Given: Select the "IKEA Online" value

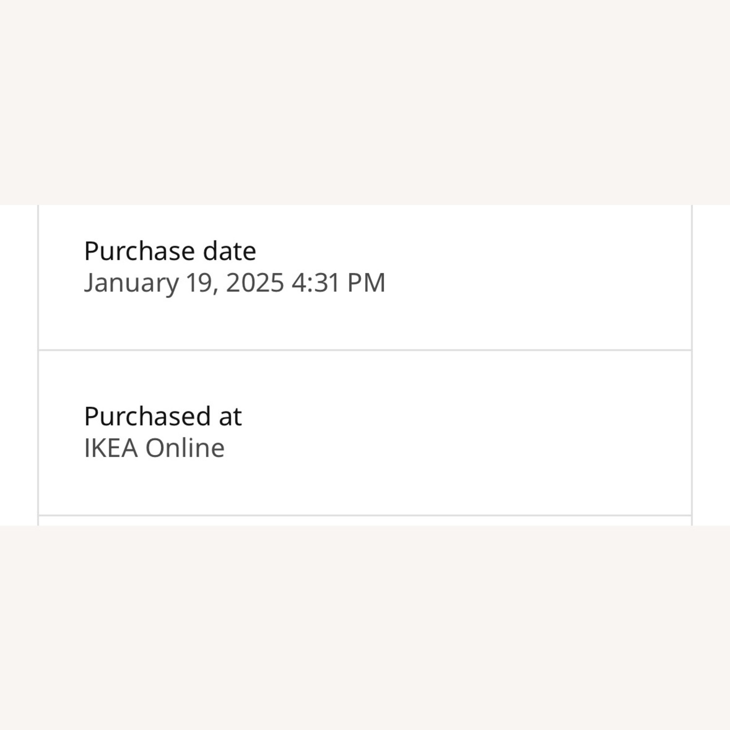Looking at the screenshot, I should tap(154, 448).
